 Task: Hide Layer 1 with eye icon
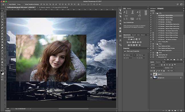(x=151, y=74)
